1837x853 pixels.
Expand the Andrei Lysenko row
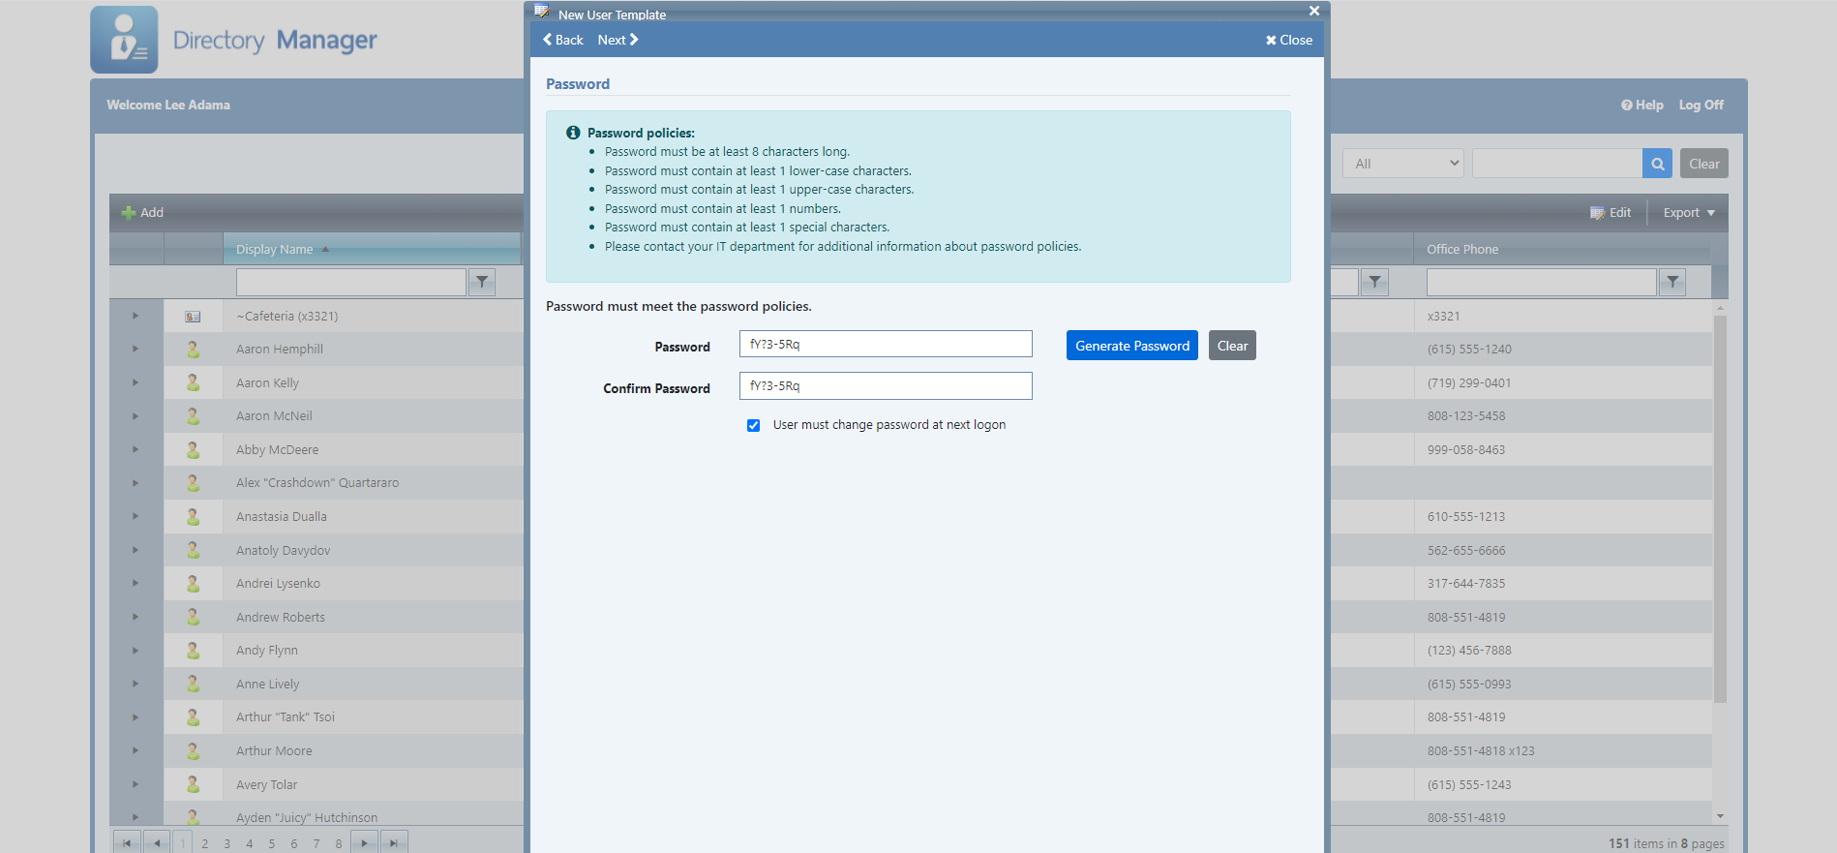point(136,583)
